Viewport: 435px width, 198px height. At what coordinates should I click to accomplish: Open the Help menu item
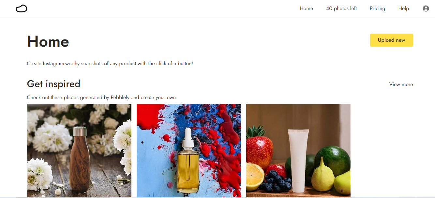403,8
